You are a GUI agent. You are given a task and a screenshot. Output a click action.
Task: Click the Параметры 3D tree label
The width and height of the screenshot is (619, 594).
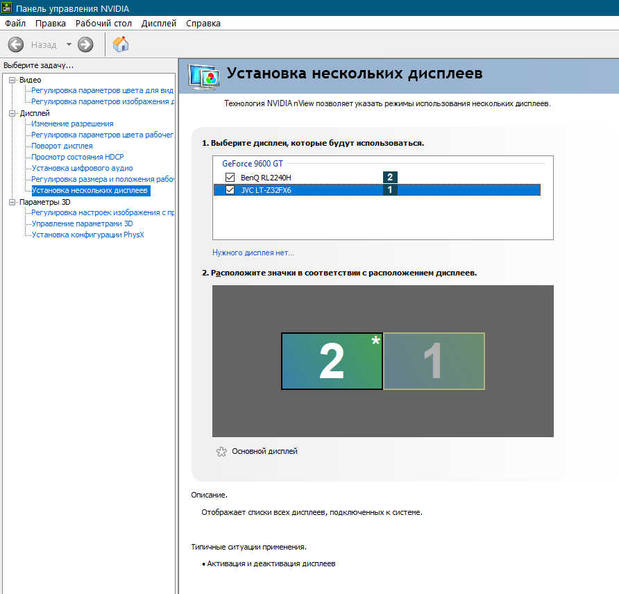point(44,202)
